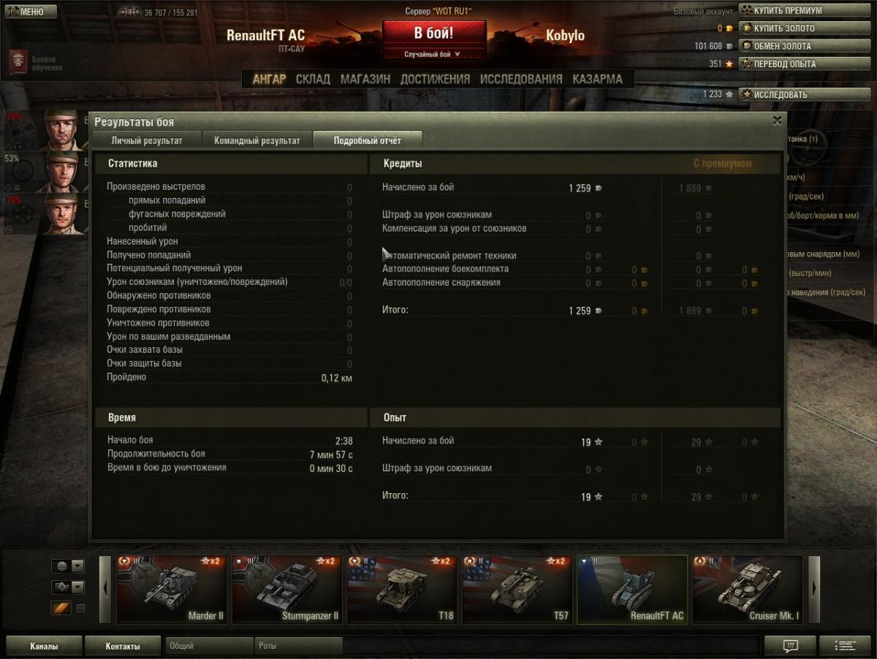Open the СКЛАД tab

click(313, 79)
